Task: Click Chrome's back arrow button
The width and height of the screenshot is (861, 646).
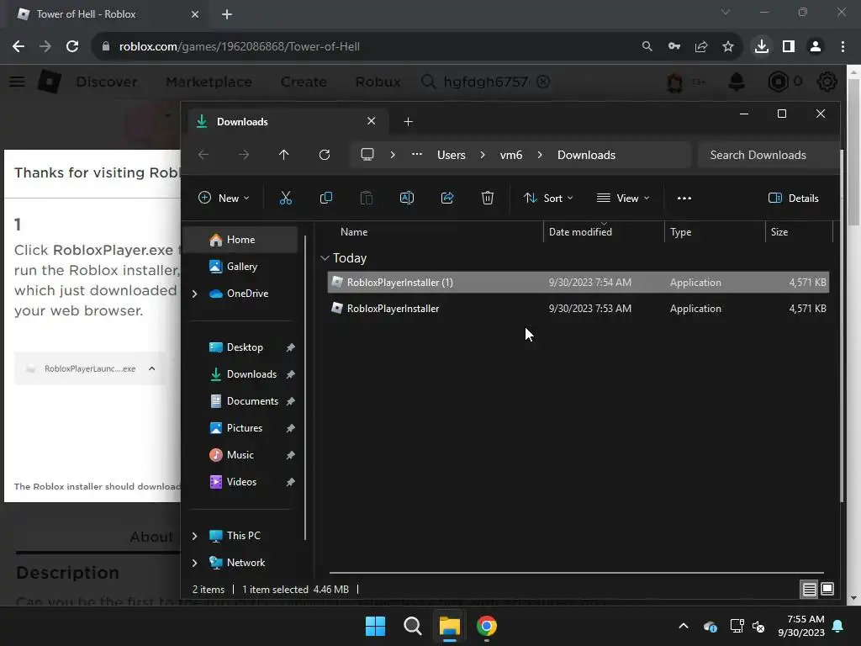Action: pos(18,47)
